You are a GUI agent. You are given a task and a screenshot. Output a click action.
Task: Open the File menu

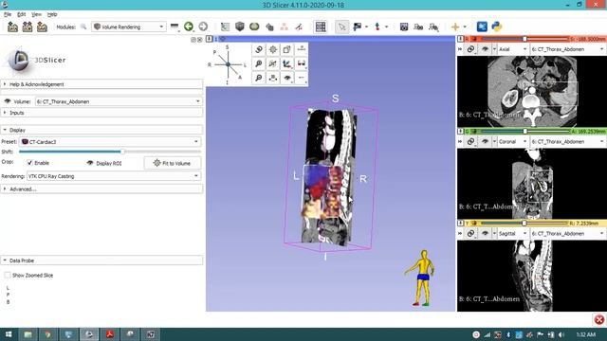point(8,14)
